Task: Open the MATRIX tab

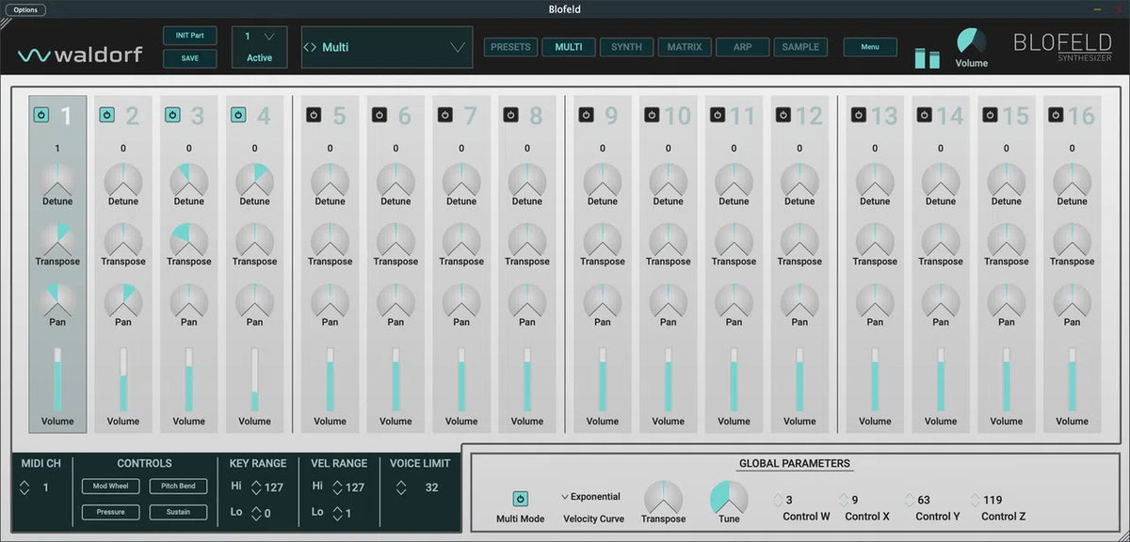Action: (x=685, y=47)
